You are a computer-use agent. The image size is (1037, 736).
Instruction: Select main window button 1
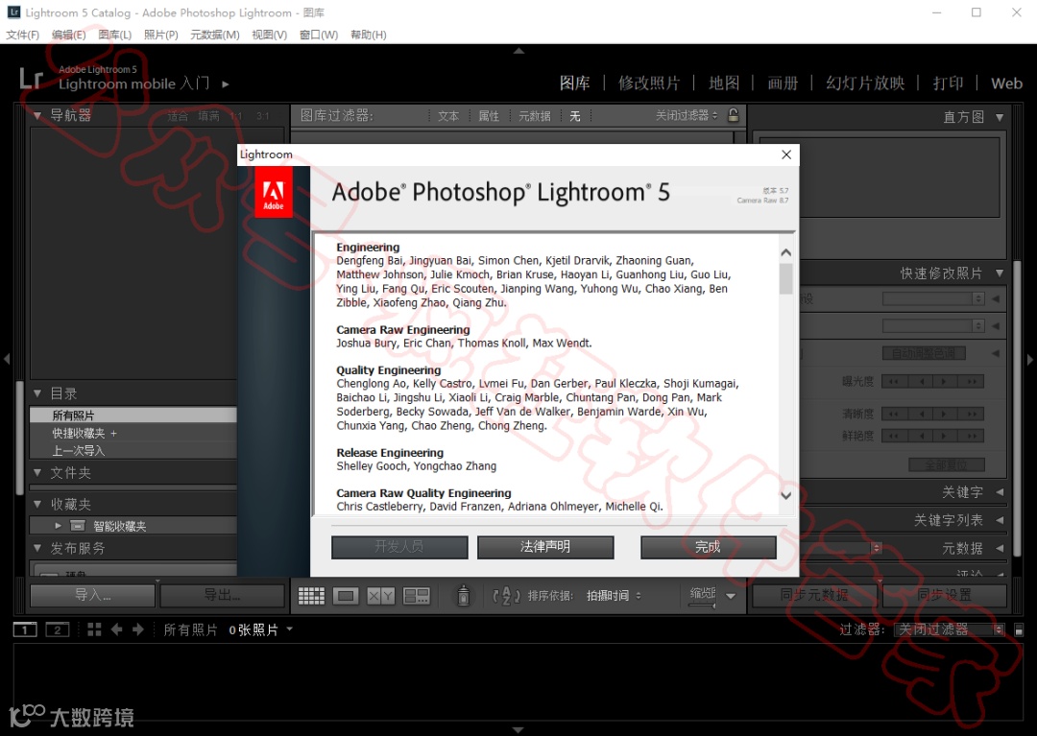(25, 629)
